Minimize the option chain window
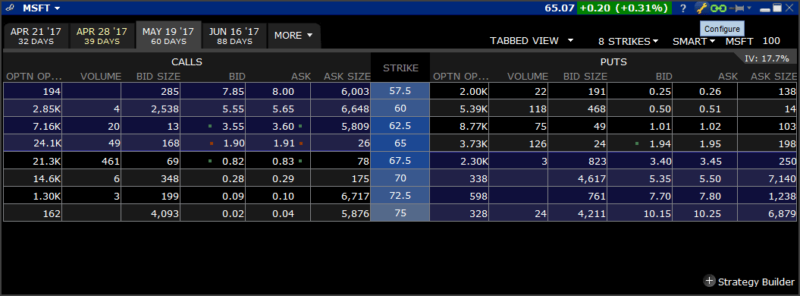Screen dimensions: 800x296 [x=765, y=8]
